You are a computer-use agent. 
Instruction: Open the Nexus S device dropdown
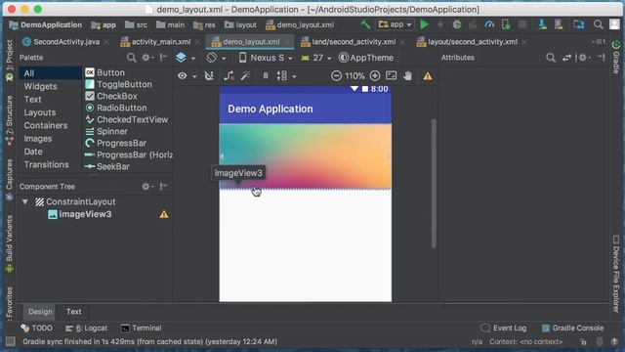266,58
